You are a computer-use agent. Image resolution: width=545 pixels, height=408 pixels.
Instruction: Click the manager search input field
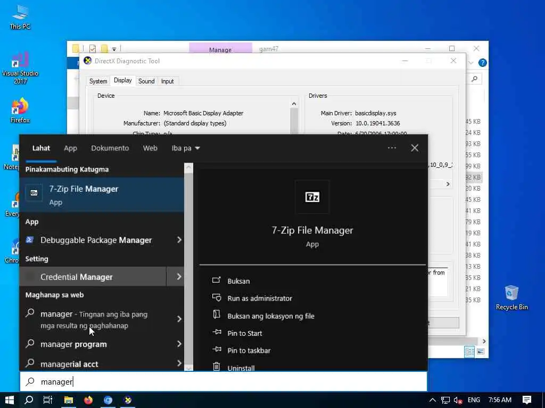[x=224, y=381]
